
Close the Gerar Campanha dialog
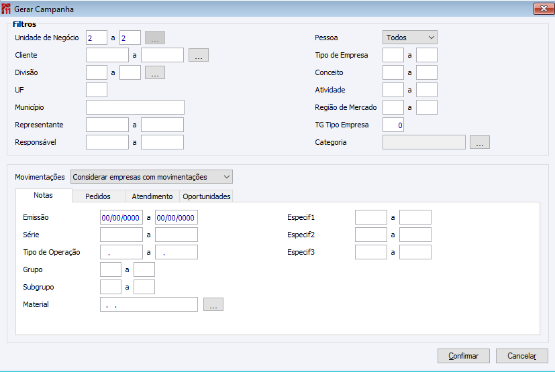coord(542,9)
